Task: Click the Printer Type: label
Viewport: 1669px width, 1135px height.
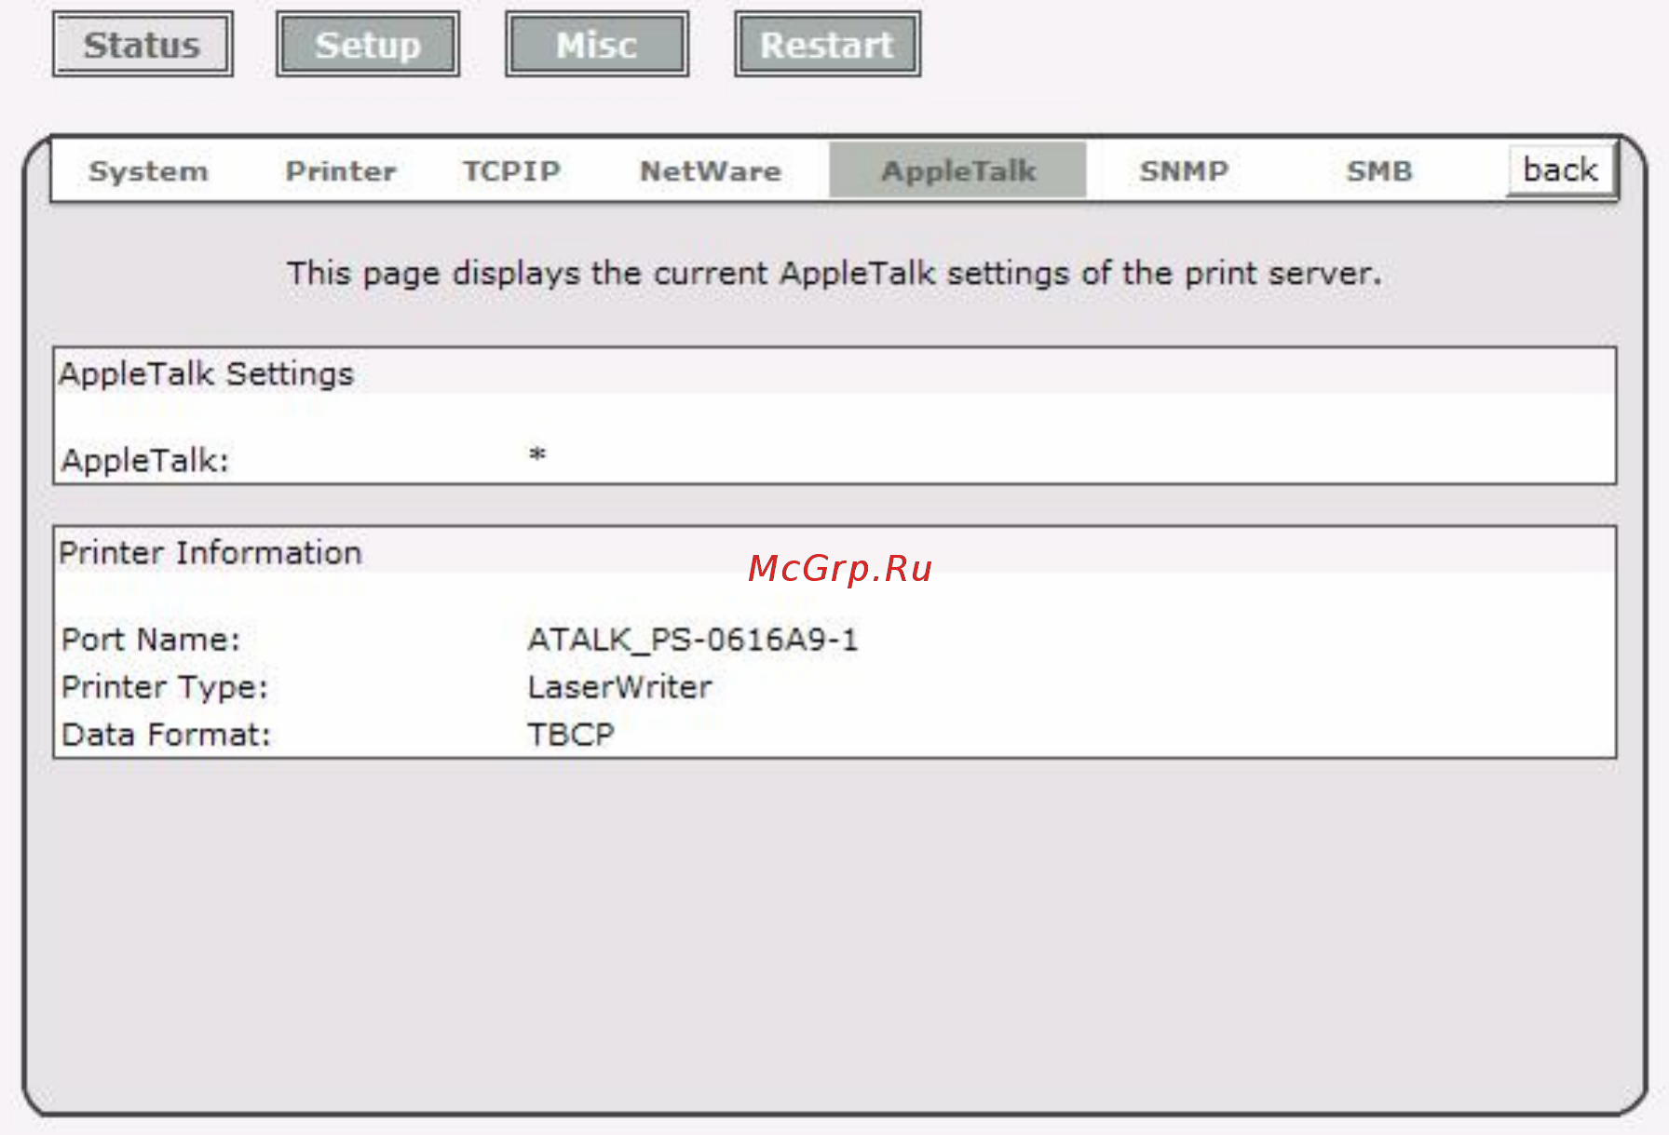Action: click(x=165, y=688)
